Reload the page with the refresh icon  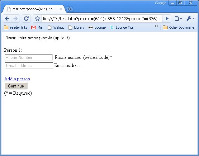(26, 19)
